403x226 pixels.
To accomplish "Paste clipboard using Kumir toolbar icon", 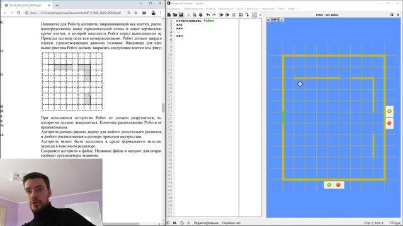I will pyautogui.click(x=200, y=15).
